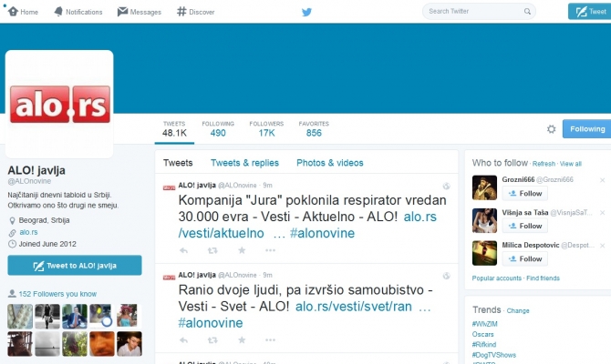Switch to Tweets & replies tab

244,163
